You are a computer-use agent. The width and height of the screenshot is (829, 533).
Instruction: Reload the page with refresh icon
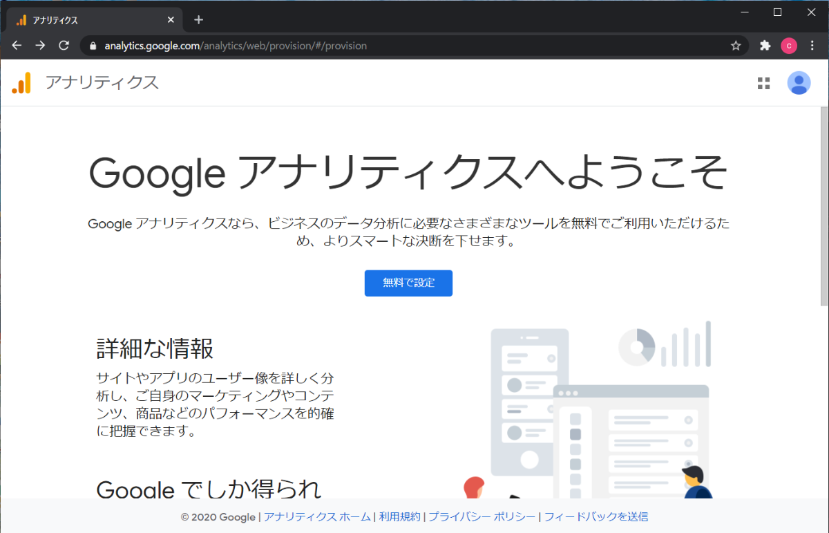(x=64, y=46)
